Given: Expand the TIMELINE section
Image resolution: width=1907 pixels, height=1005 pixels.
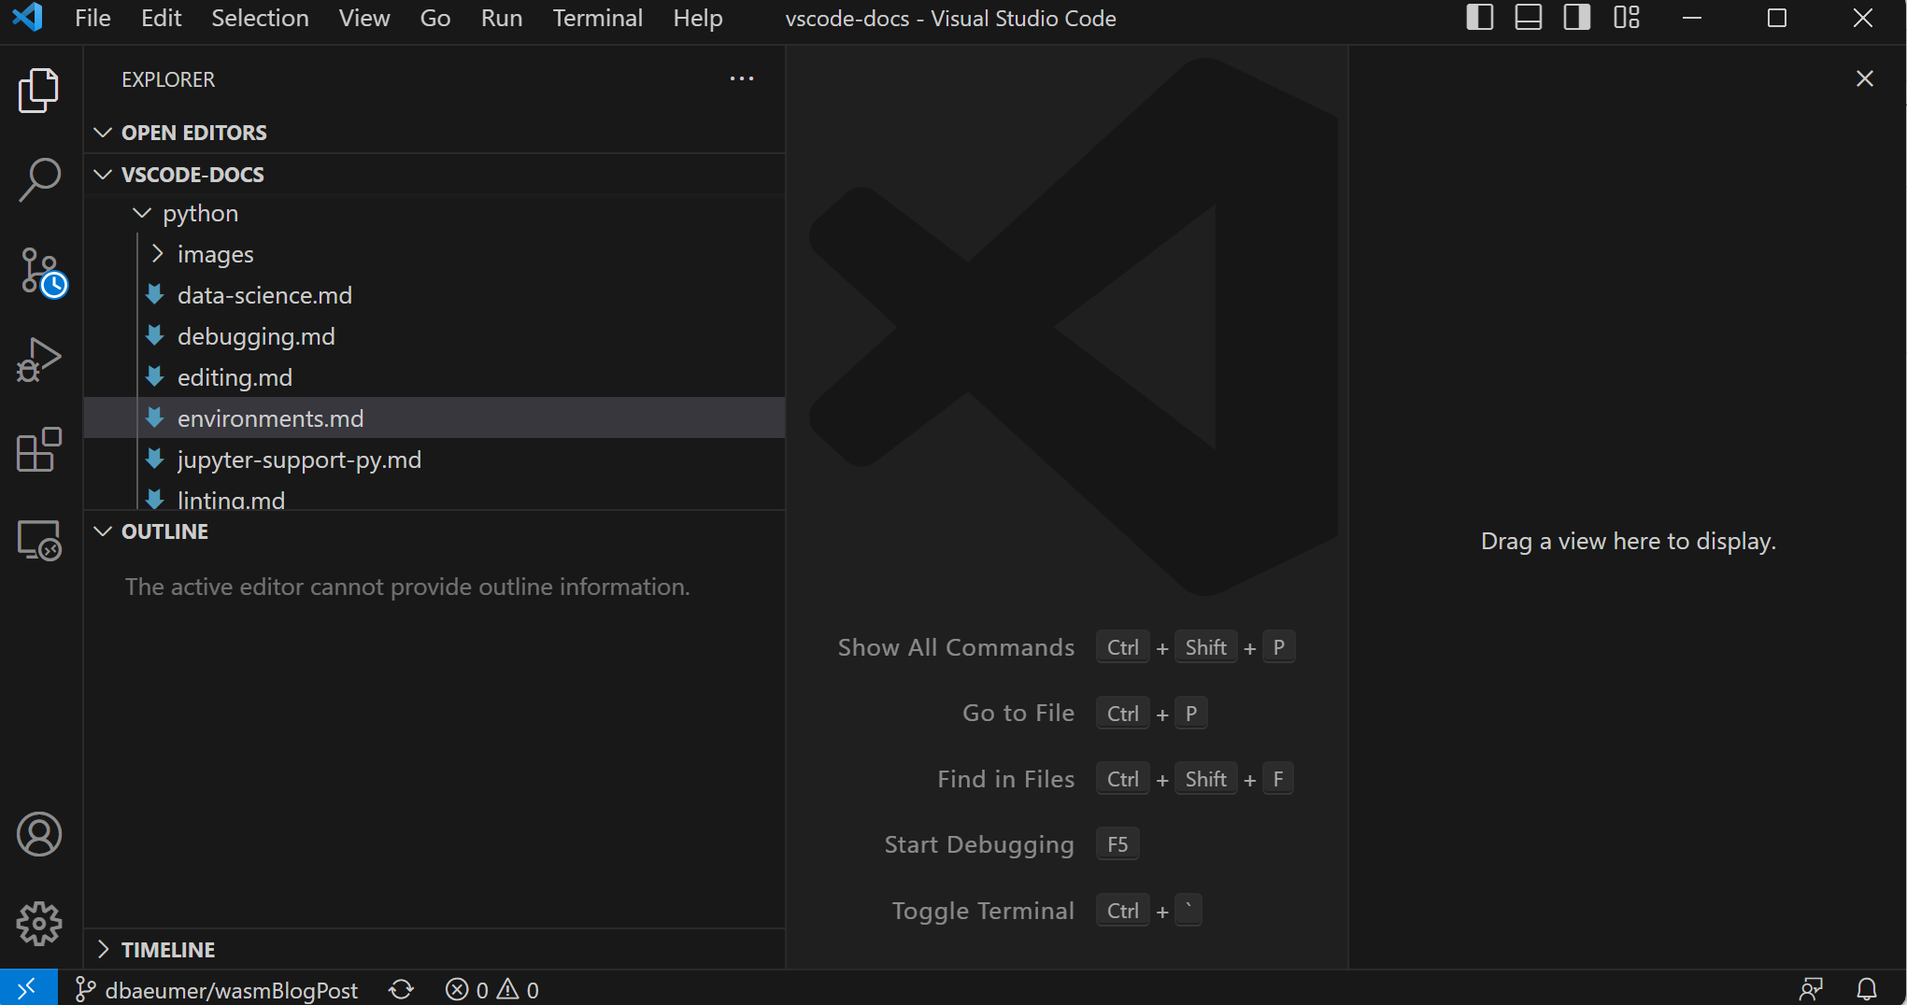Looking at the screenshot, I should click(x=434, y=950).
